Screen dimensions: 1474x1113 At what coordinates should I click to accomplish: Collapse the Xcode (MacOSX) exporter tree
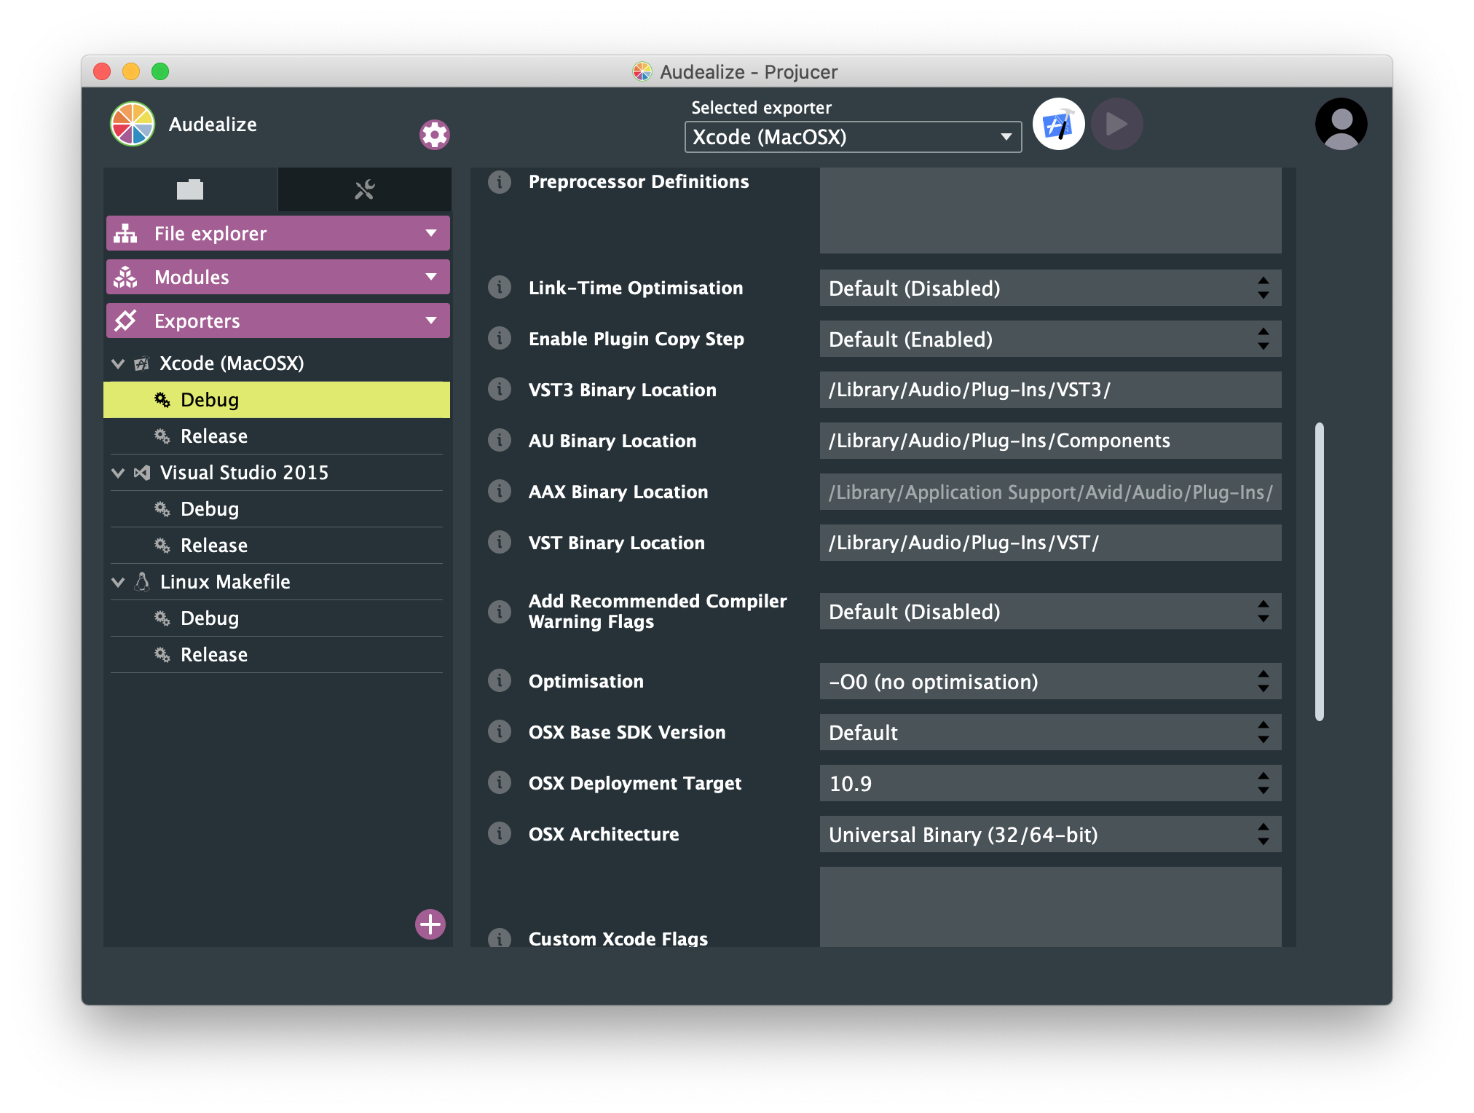point(118,363)
